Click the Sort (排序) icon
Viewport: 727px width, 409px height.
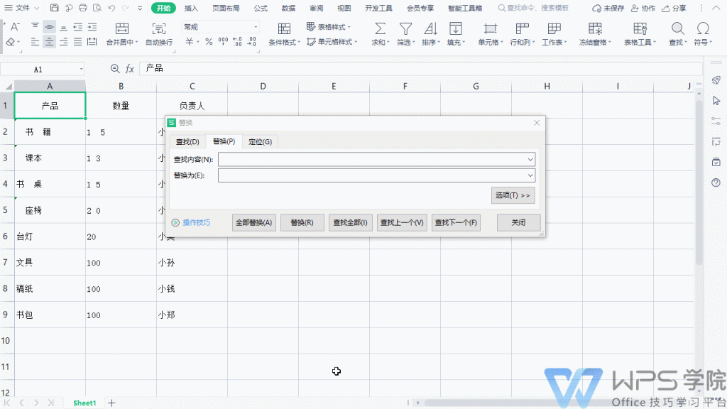pos(430,29)
